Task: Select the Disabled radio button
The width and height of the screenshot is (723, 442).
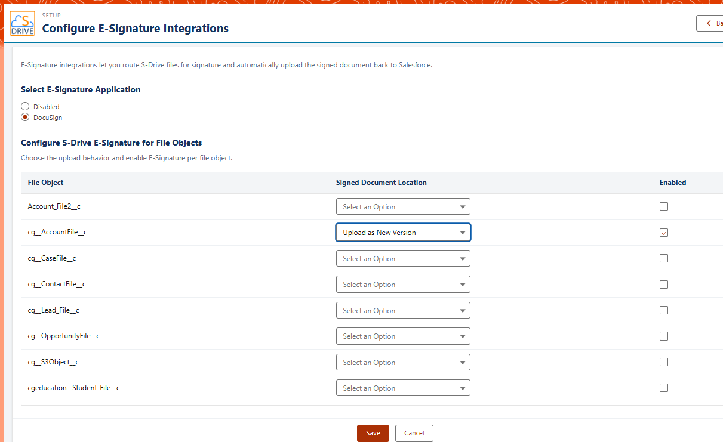Action: pyautogui.click(x=25, y=106)
